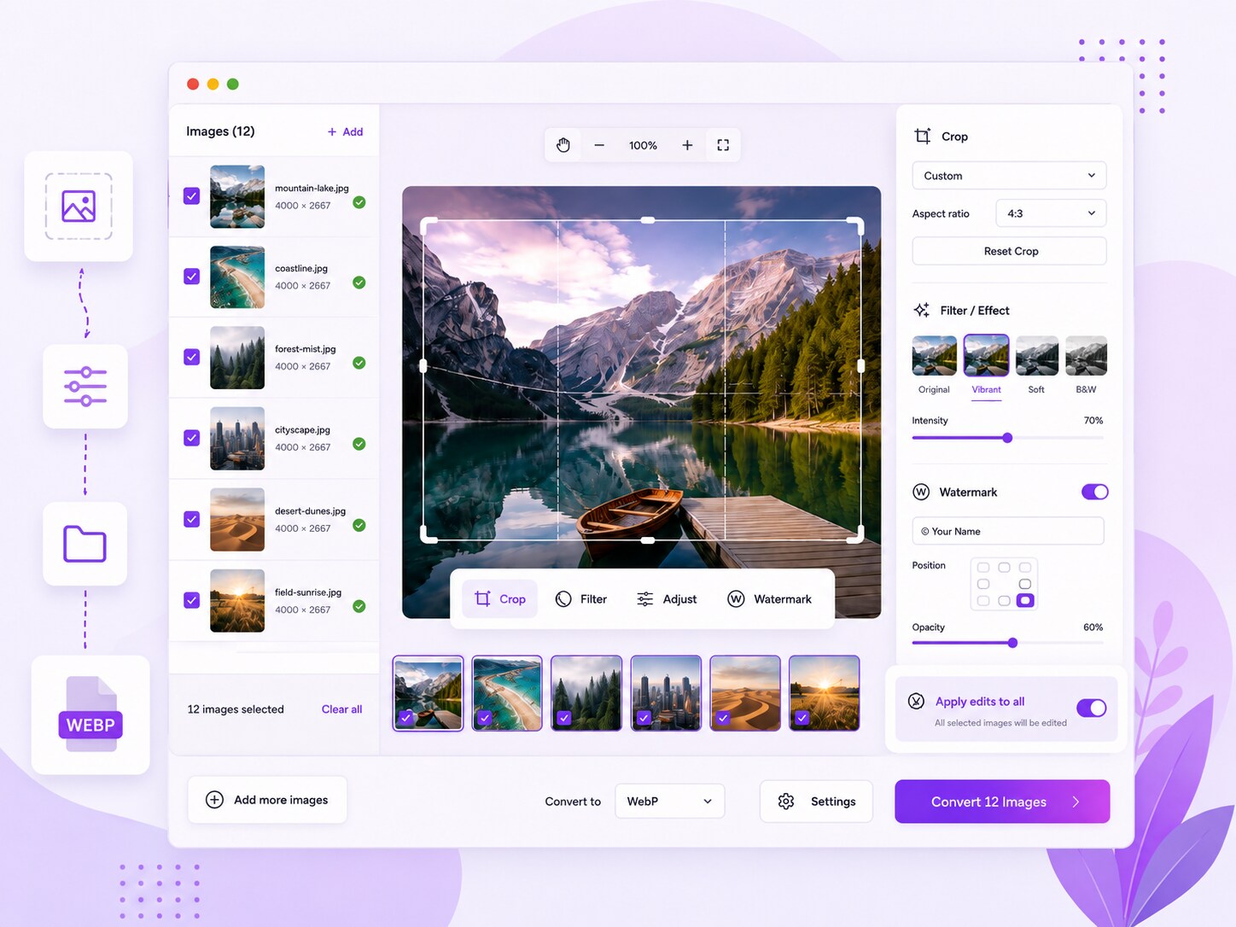Toggle the desert-dunes.jpg checkbox

pyautogui.click(x=192, y=519)
